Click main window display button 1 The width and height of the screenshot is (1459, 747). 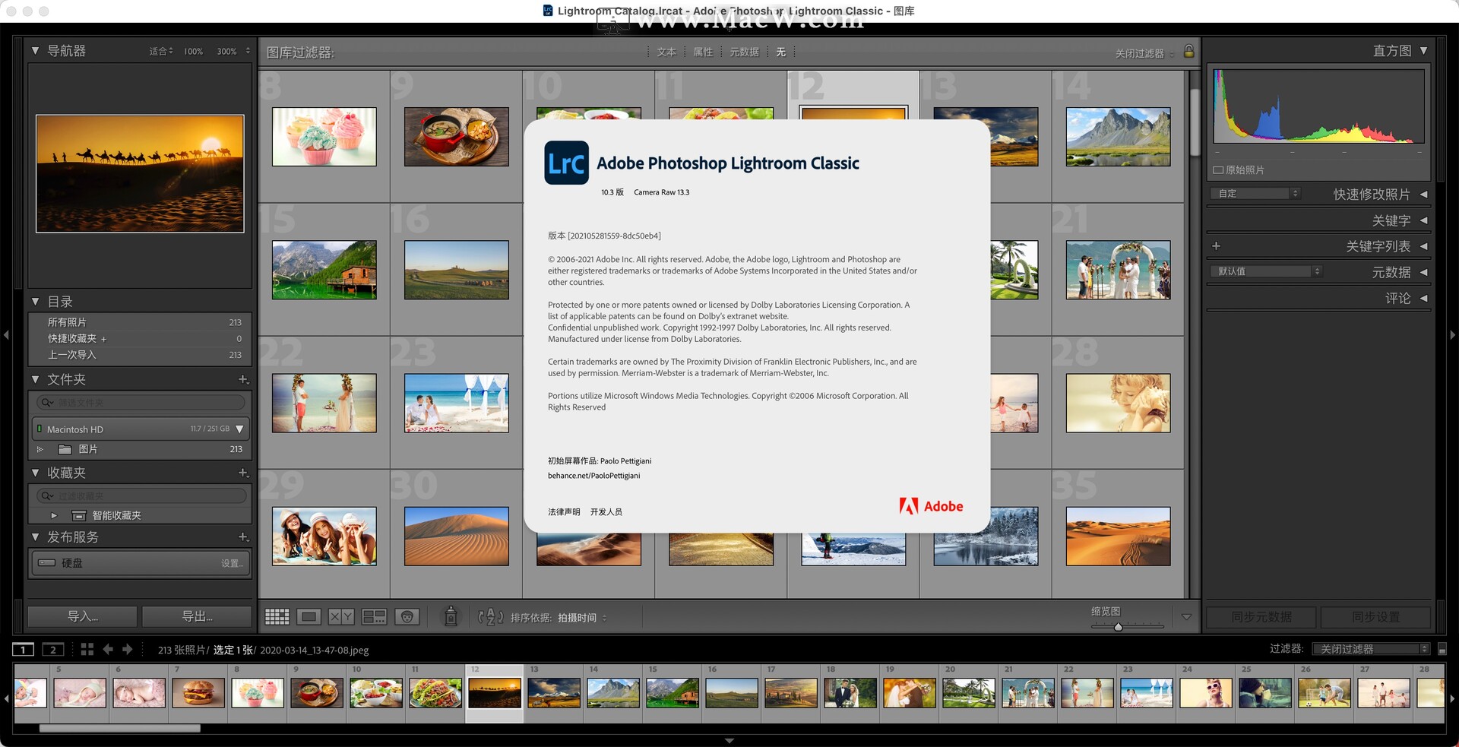(24, 650)
